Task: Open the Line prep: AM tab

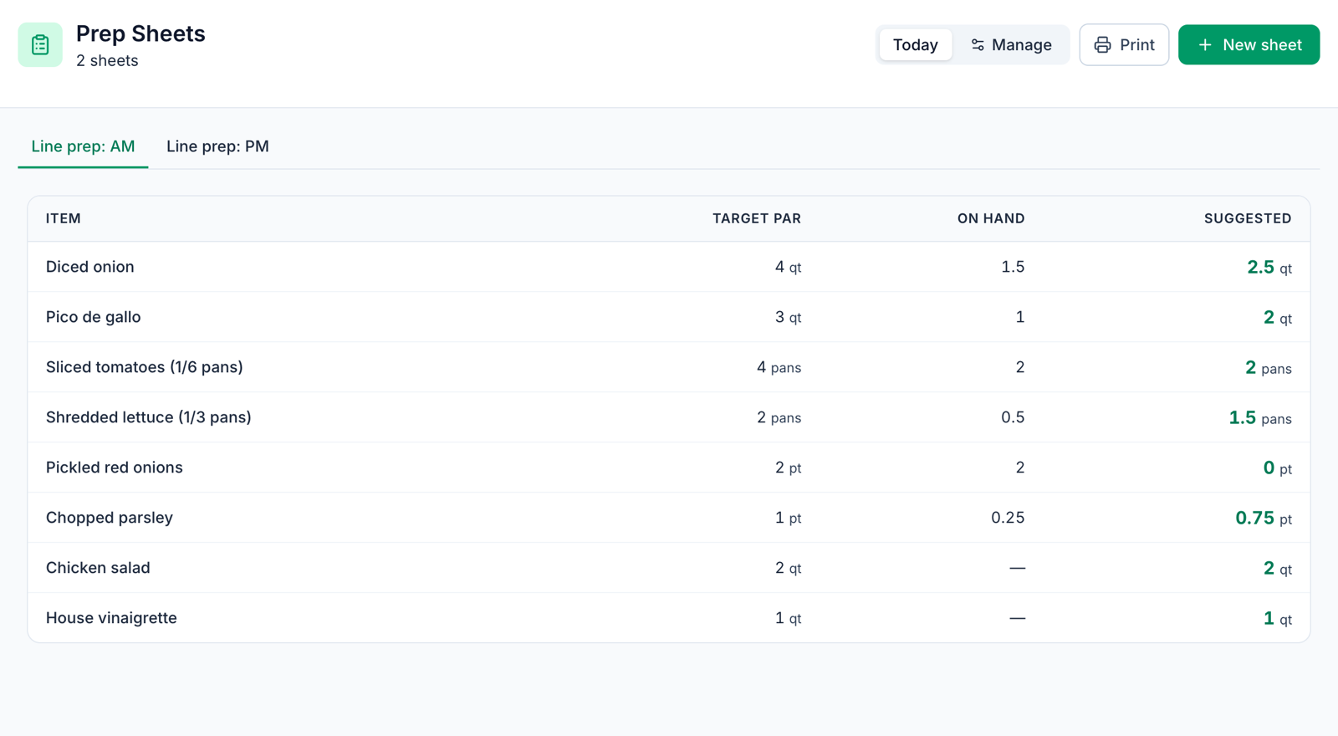Action: [x=83, y=146]
